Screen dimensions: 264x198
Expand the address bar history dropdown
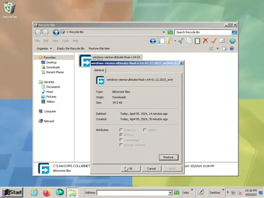[x=164, y=32]
